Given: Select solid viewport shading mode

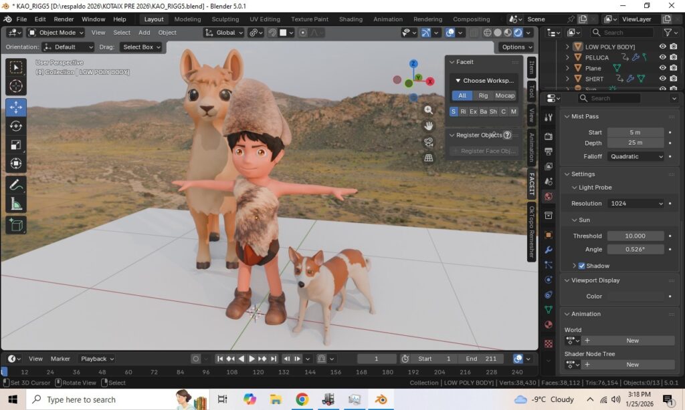Looking at the screenshot, I should pyautogui.click(x=497, y=33).
